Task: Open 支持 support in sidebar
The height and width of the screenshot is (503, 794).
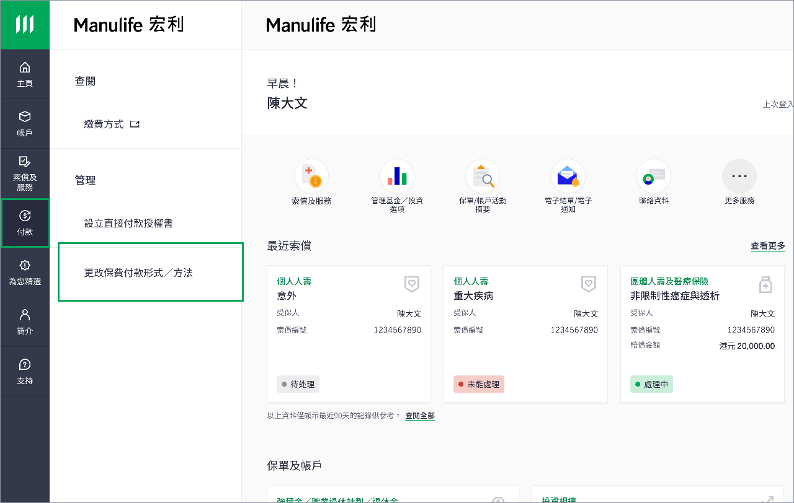Action: 25,372
